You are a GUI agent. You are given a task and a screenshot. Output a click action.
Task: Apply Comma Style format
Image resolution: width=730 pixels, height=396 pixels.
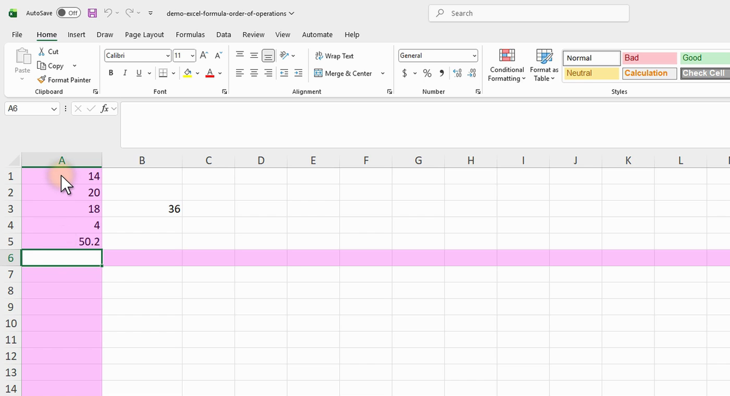(441, 74)
